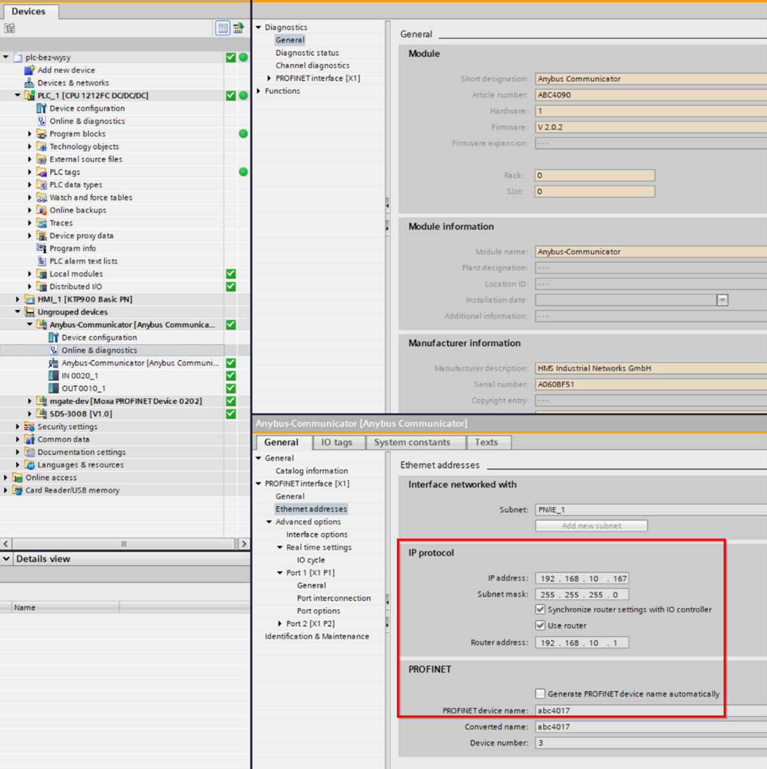Click the Security settings icon

point(29,427)
